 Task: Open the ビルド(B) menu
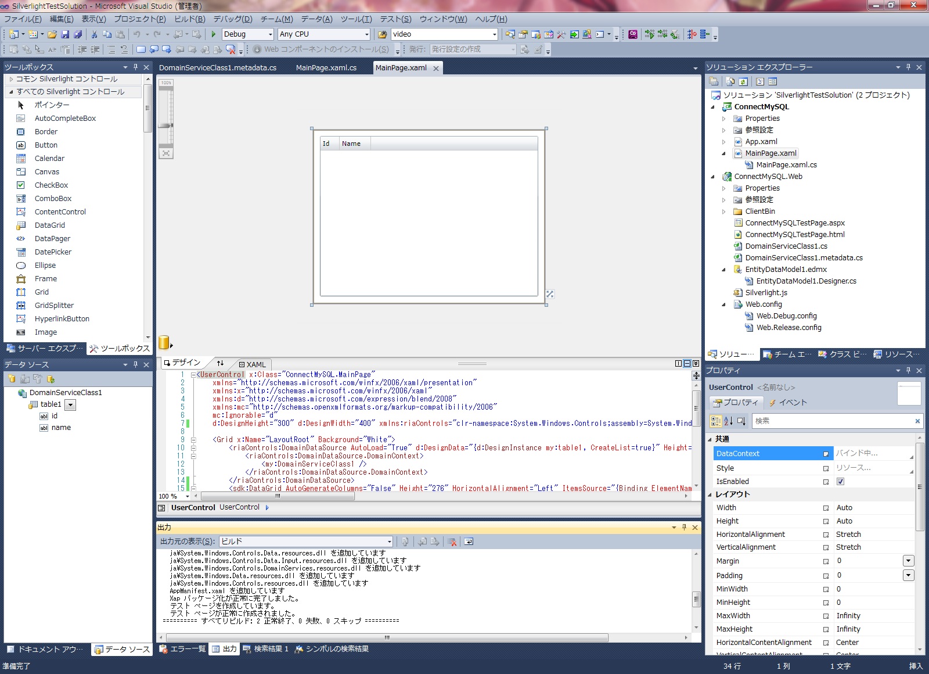tap(190, 19)
